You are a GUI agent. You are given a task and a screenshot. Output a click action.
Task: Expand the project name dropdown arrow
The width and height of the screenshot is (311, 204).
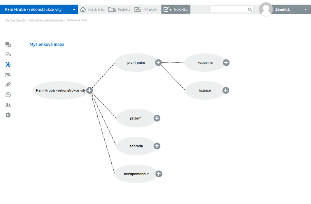pos(74,10)
